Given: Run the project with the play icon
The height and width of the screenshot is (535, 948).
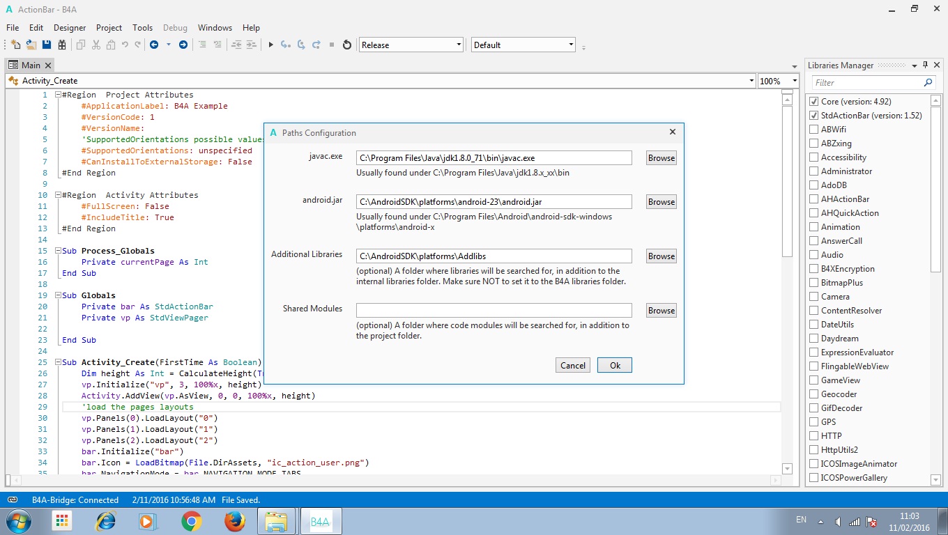Looking at the screenshot, I should [x=270, y=45].
